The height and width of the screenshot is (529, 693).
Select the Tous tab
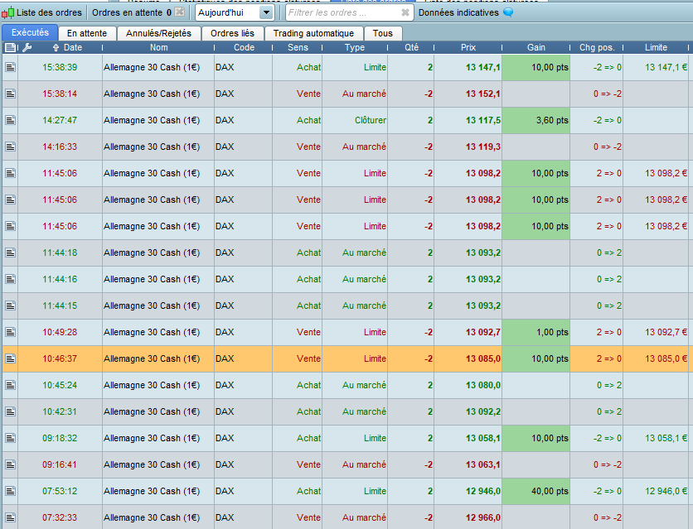[383, 33]
